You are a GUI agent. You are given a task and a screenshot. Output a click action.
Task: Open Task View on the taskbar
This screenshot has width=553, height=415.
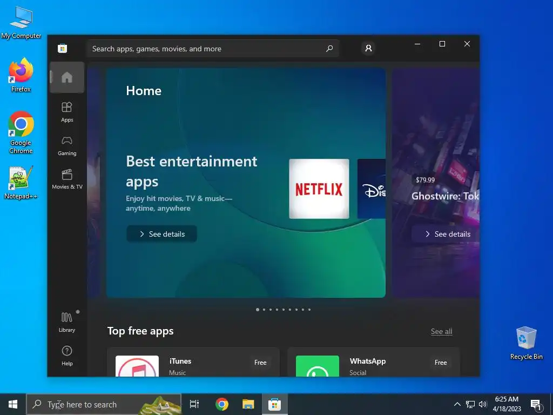click(x=194, y=404)
